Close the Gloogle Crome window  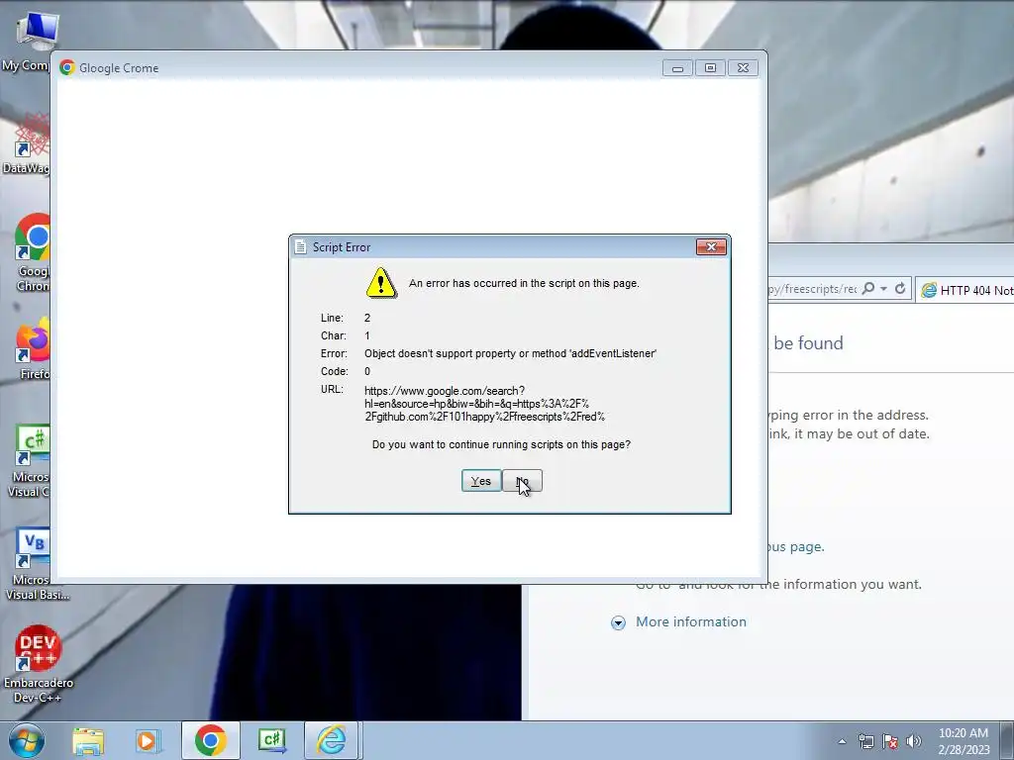coord(743,68)
